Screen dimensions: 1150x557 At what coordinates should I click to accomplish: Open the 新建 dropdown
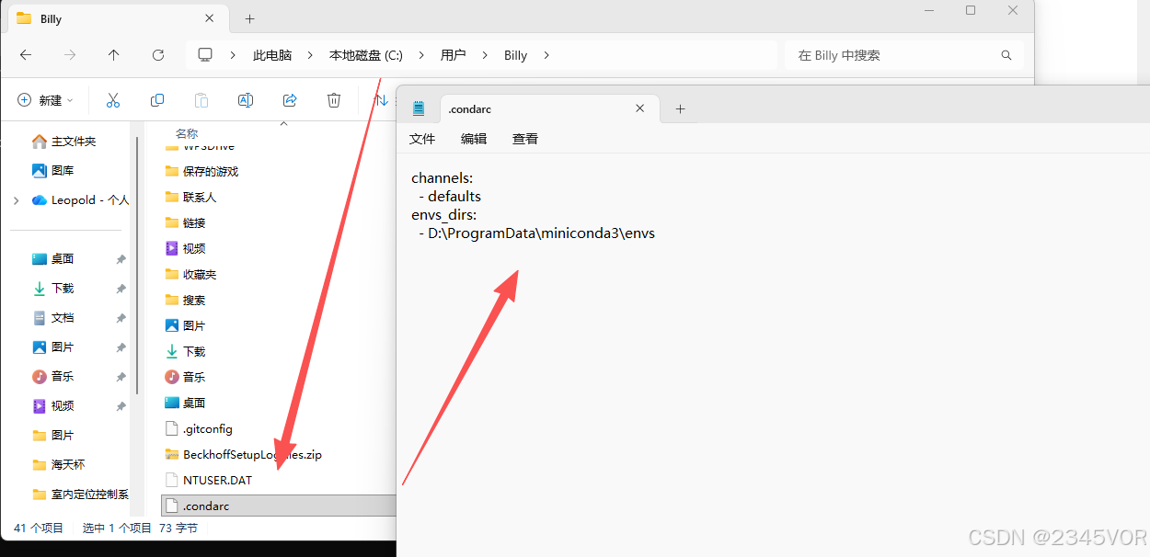coord(46,100)
